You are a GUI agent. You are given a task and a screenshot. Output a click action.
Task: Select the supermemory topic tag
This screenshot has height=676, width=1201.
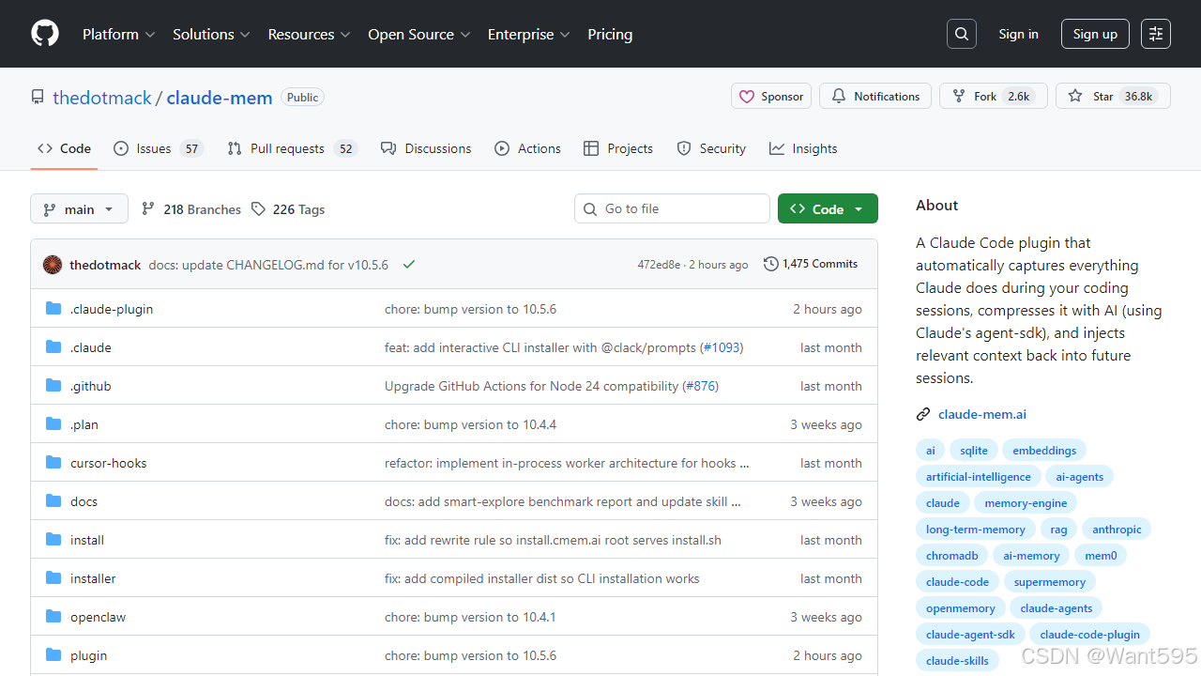1050,582
